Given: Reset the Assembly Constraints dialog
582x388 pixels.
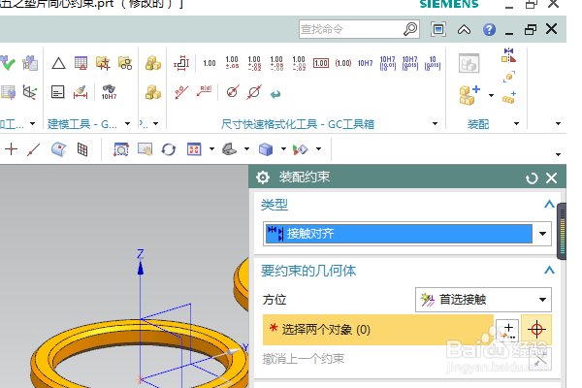Looking at the screenshot, I should point(532,178).
